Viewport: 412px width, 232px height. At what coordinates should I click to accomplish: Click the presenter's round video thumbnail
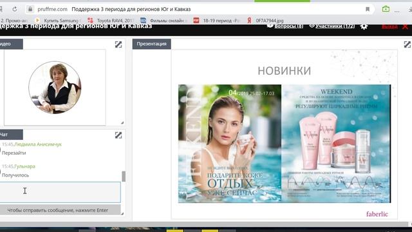point(55,88)
